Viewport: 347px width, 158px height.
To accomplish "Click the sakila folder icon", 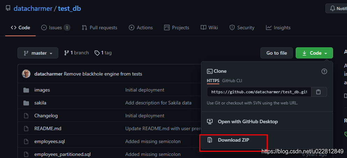I will [26, 103].
